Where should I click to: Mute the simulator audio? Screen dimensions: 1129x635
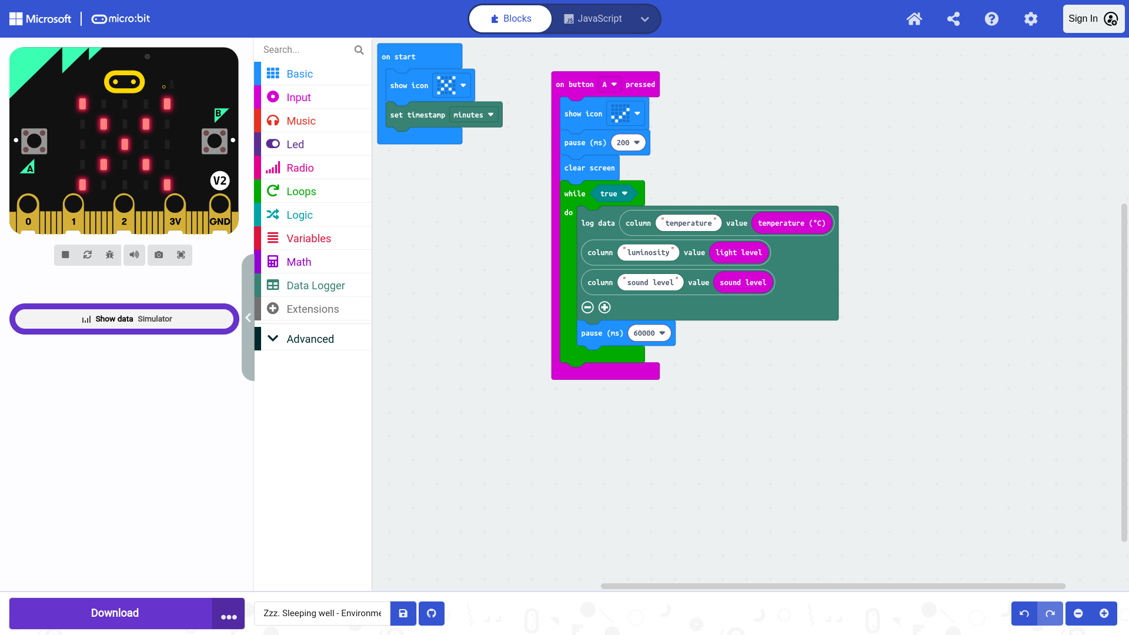pos(134,255)
